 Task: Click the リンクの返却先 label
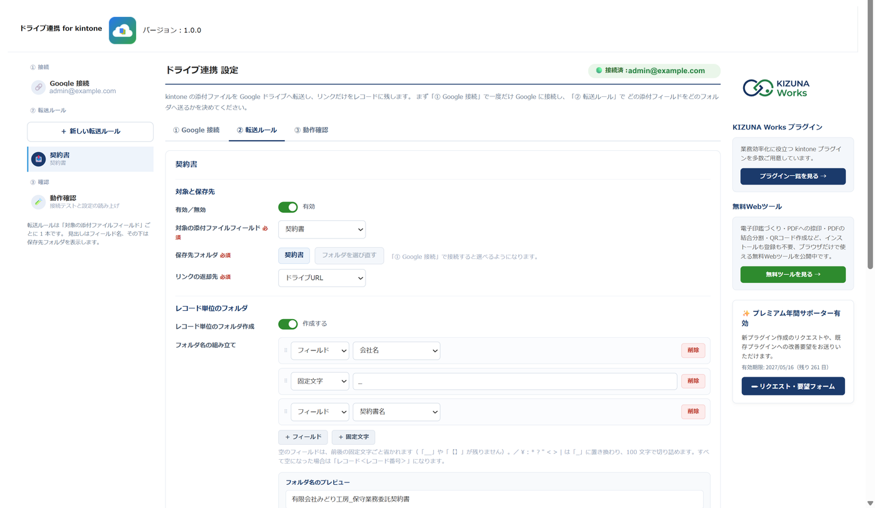coord(203,277)
